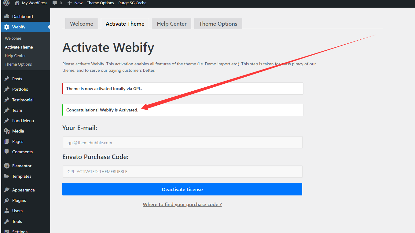
Task: Click the Users person icon
Action: [x=7, y=211]
